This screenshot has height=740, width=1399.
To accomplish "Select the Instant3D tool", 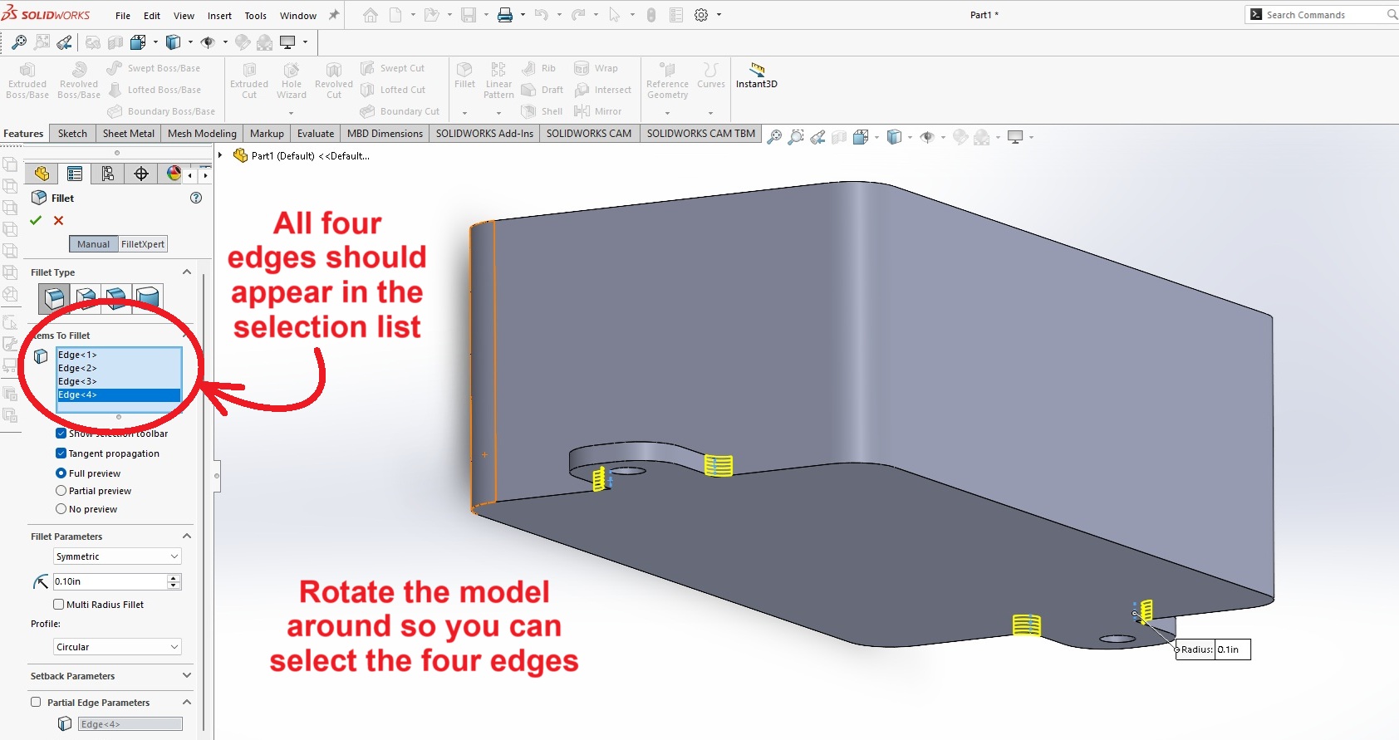I will (x=756, y=76).
